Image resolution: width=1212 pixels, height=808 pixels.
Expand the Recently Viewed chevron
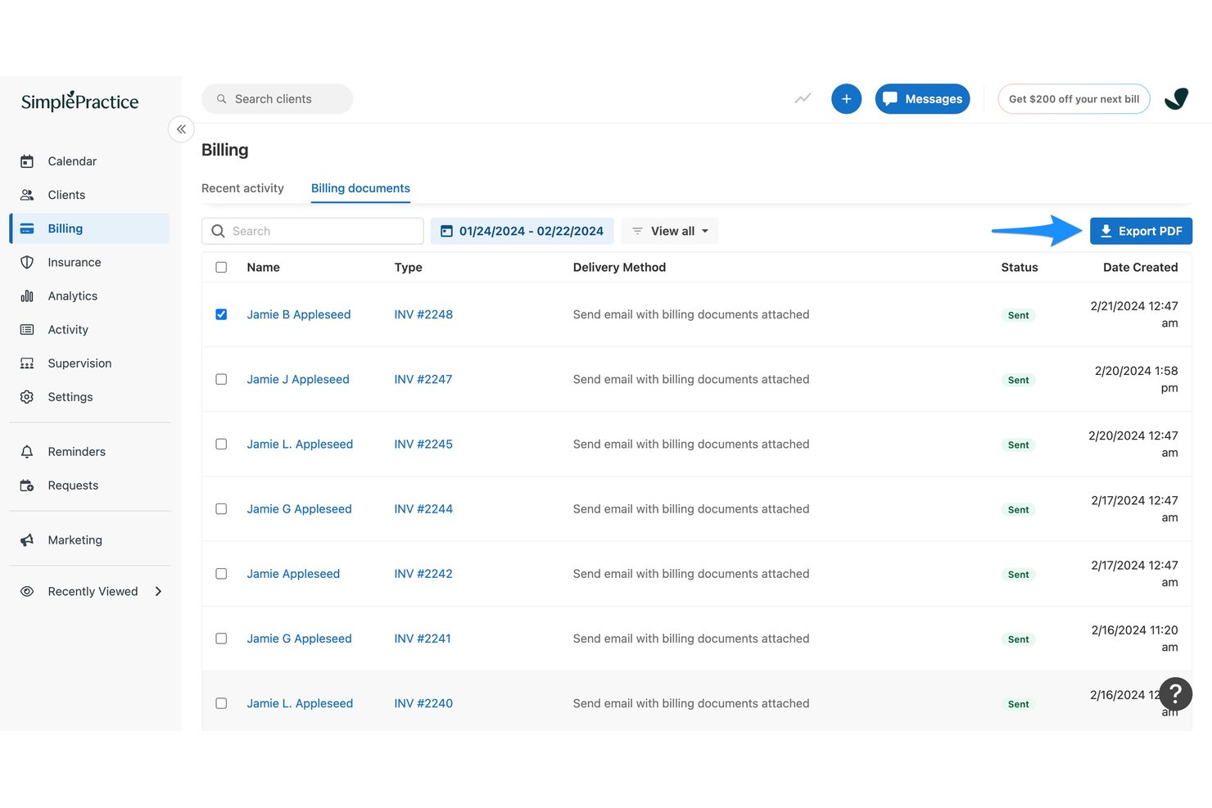(158, 591)
